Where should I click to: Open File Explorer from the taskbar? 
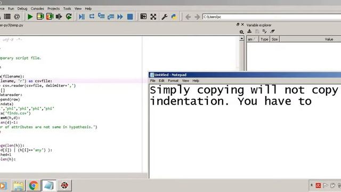coord(18,186)
